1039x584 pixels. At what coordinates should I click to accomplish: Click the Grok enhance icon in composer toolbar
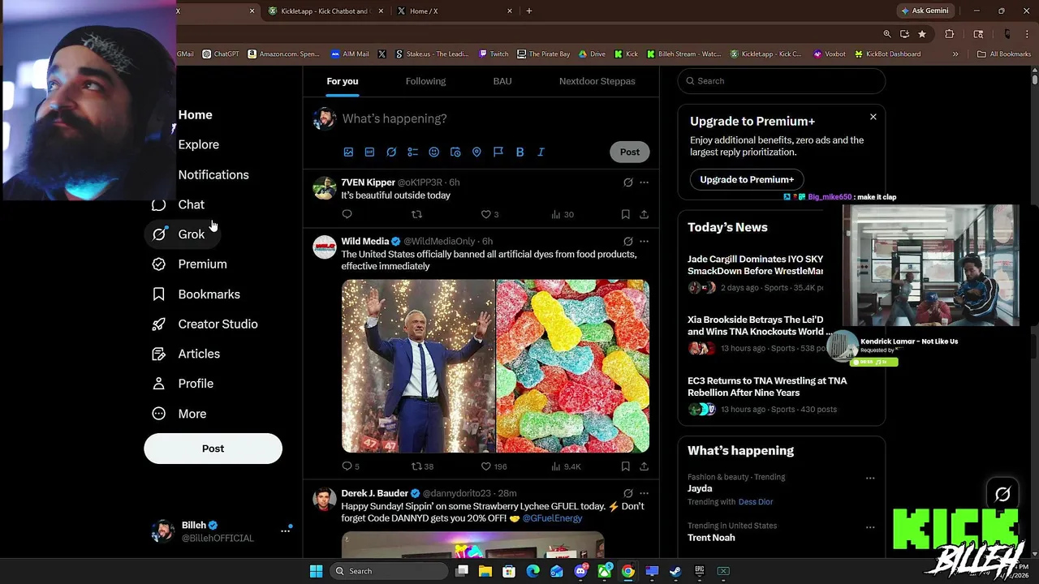391,152
